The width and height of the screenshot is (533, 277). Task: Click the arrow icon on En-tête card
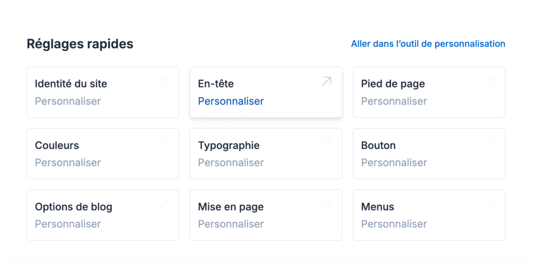327,81
